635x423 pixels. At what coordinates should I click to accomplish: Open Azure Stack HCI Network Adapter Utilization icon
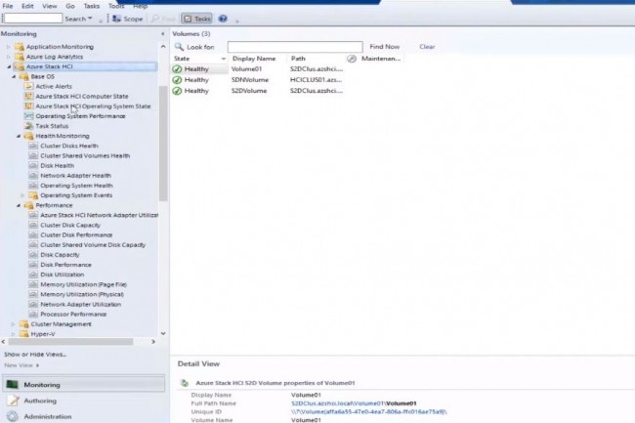tap(33, 215)
